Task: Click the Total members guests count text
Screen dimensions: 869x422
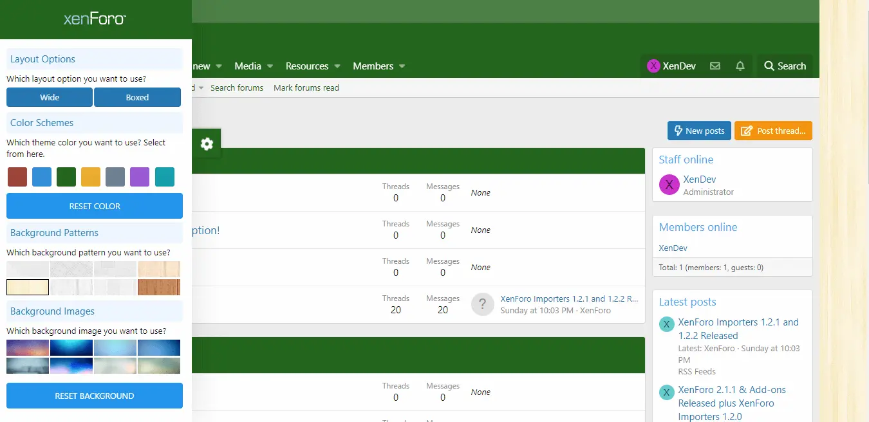Action: [711, 267]
